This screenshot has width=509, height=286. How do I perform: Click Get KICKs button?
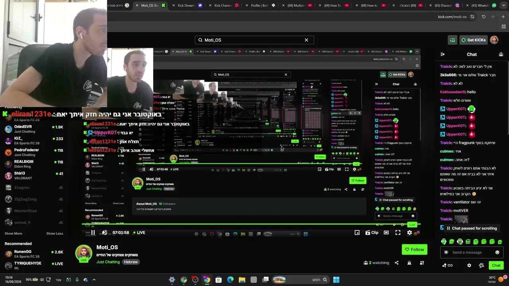click(x=473, y=40)
